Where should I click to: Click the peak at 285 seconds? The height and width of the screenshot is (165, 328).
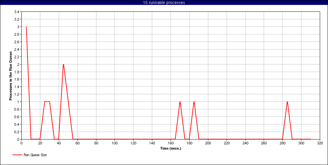pos(287,102)
